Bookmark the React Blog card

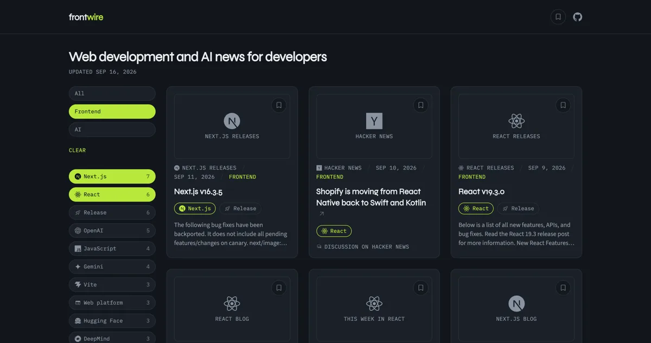[x=279, y=288]
